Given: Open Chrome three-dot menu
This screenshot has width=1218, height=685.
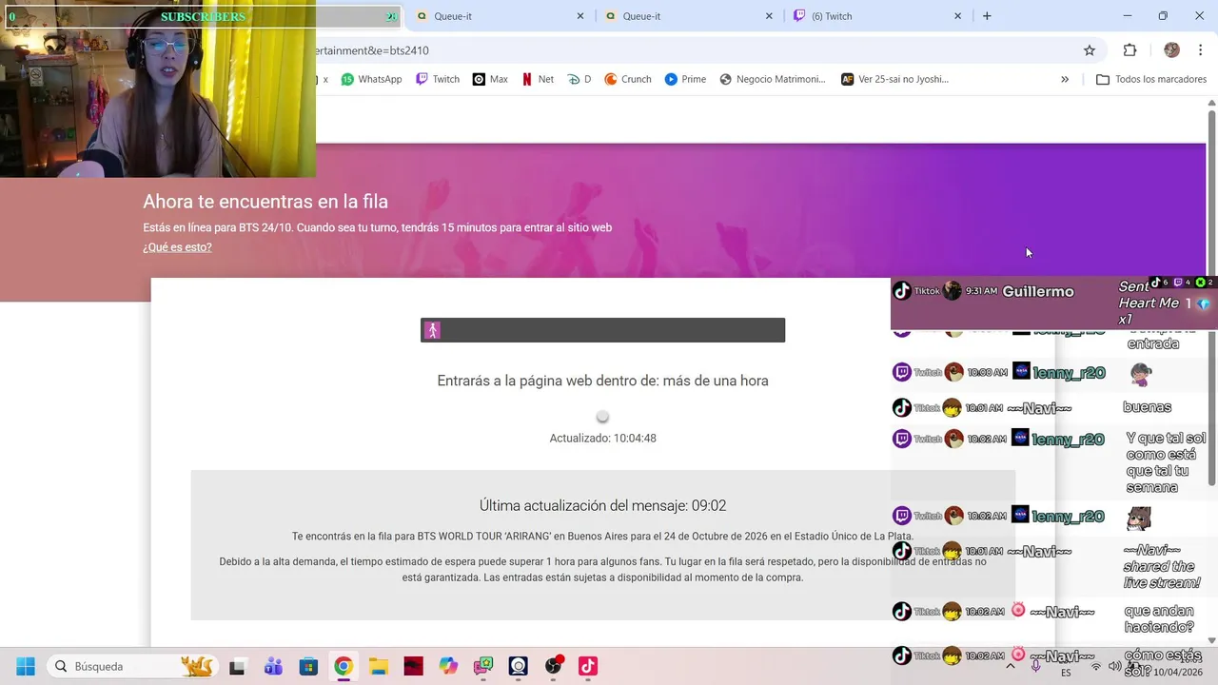Looking at the screenshot, I should tap(1201, 50).
